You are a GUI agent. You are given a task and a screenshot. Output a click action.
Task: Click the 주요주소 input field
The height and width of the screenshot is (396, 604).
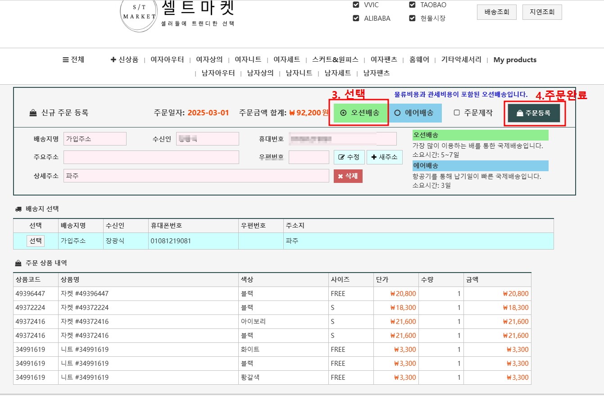point(151,157)
